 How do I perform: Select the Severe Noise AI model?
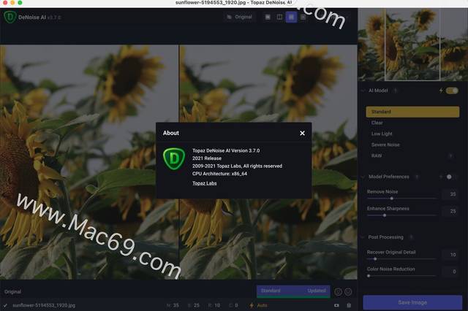click(412, 145)
